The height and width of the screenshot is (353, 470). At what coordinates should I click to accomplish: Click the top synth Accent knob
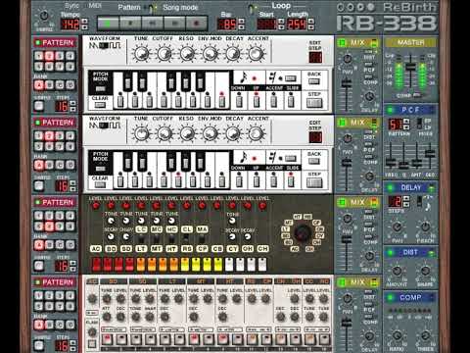(x=256, y=53)
